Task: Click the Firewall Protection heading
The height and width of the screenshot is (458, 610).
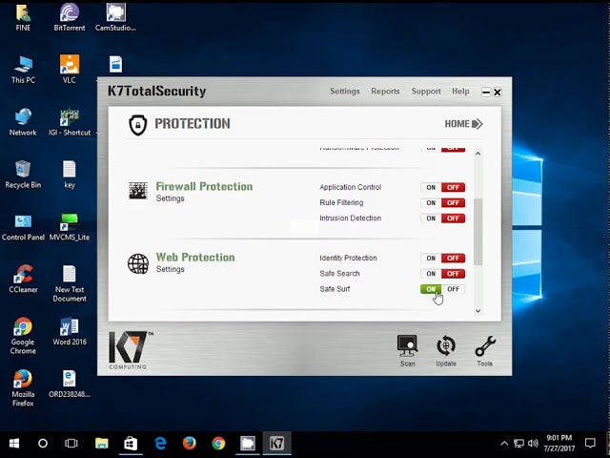Action: 204,187
